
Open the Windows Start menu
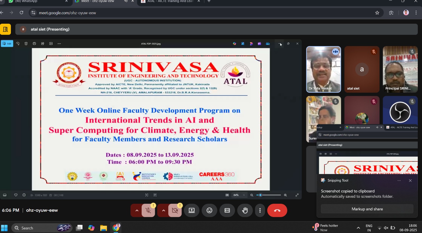pyautogui.click(x=4, y=228)
